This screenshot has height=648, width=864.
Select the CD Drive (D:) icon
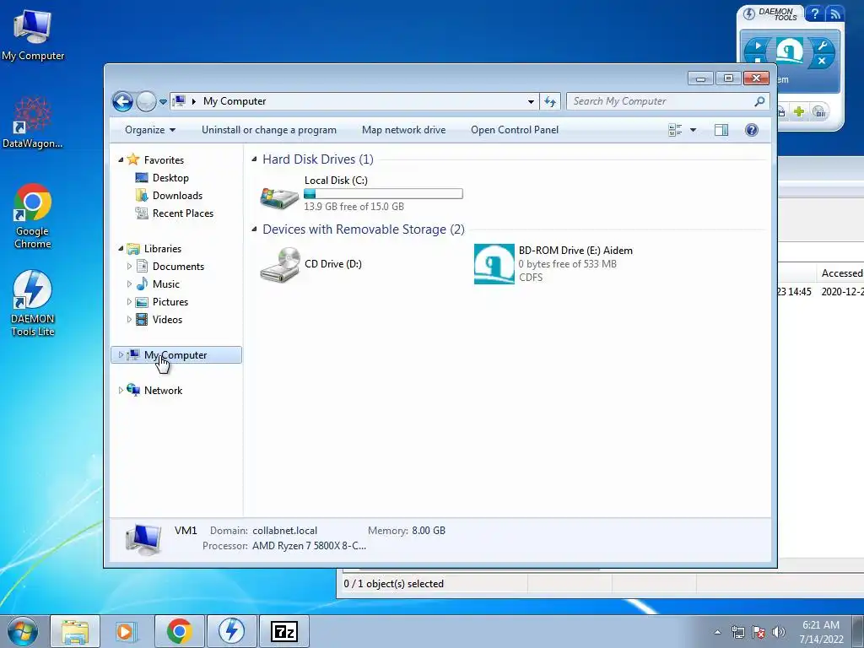pyautogui.click(x=280, y=264)
